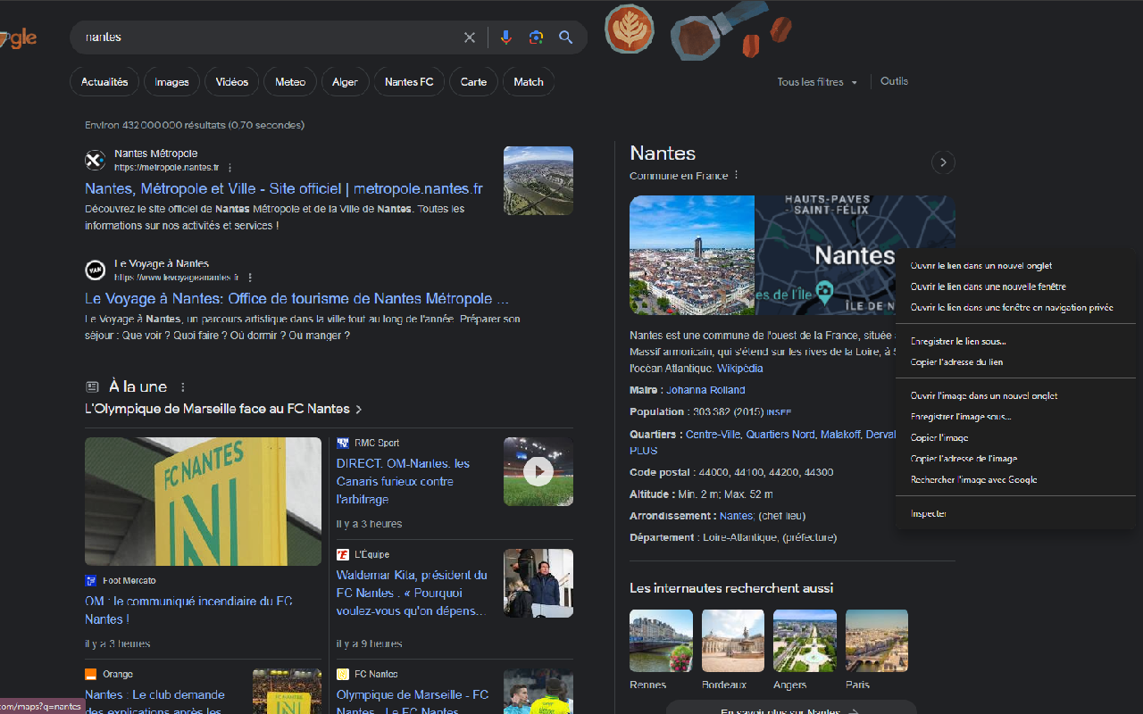The height and width of the screenshot is (714, 1143).
Task: Click the "À la une" news list icon
Action: (92, 386)
